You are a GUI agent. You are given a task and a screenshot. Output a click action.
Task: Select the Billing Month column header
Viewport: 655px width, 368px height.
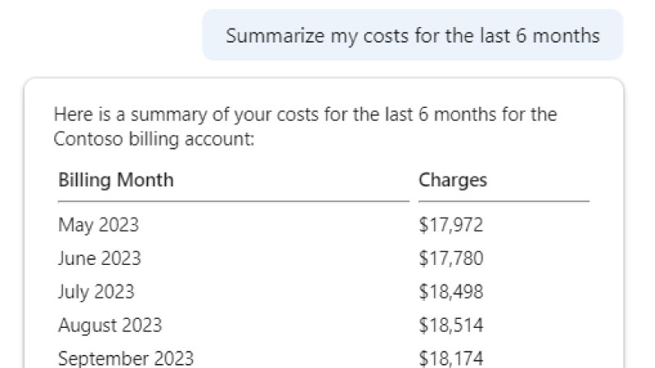(x=115, y=180)
